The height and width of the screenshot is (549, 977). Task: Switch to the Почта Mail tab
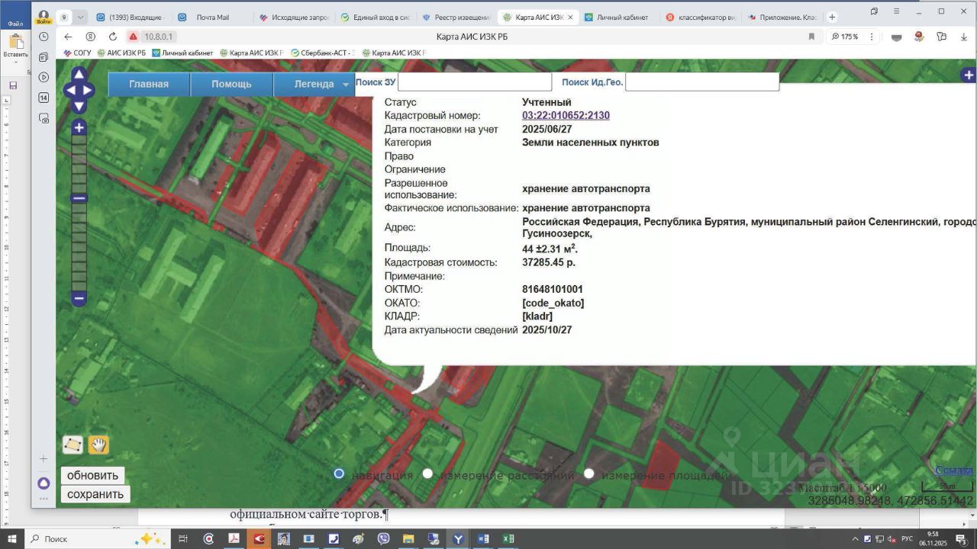[212, 17]
